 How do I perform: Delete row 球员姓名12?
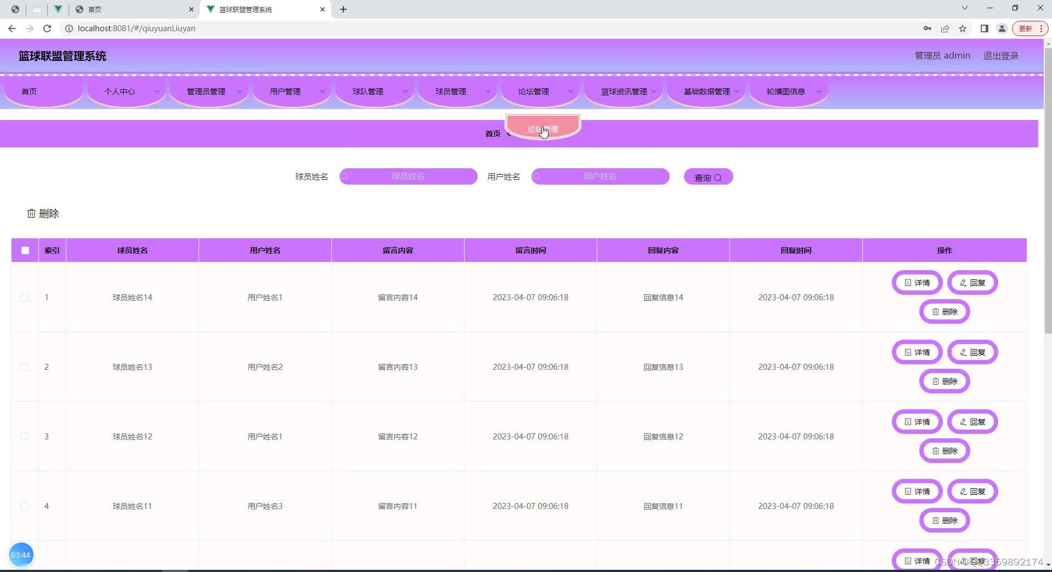point(944,451)
